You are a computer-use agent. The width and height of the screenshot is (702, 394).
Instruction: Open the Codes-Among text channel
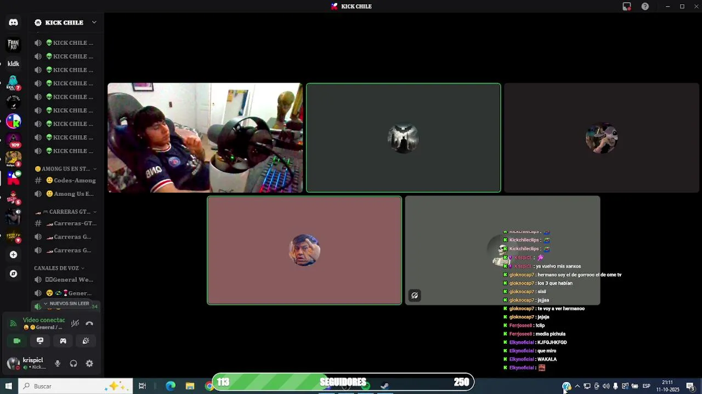66,181
